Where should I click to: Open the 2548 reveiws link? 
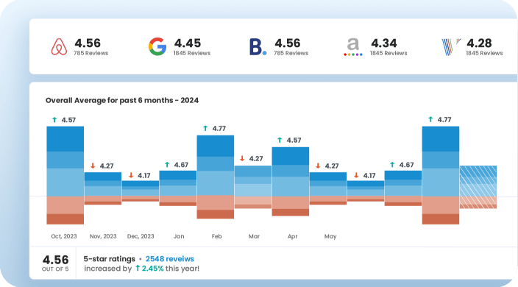click(170, 259)
